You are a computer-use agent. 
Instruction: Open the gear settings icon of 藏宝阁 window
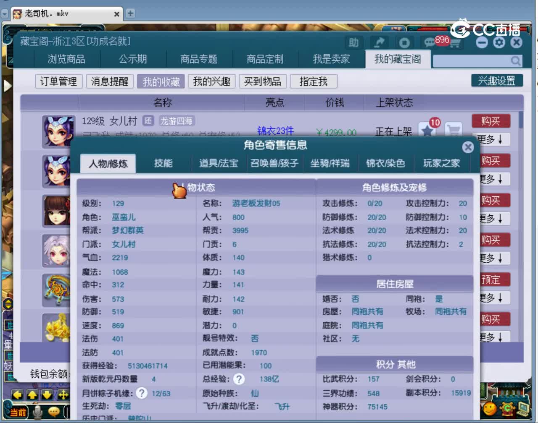click(x=499, y=42)
